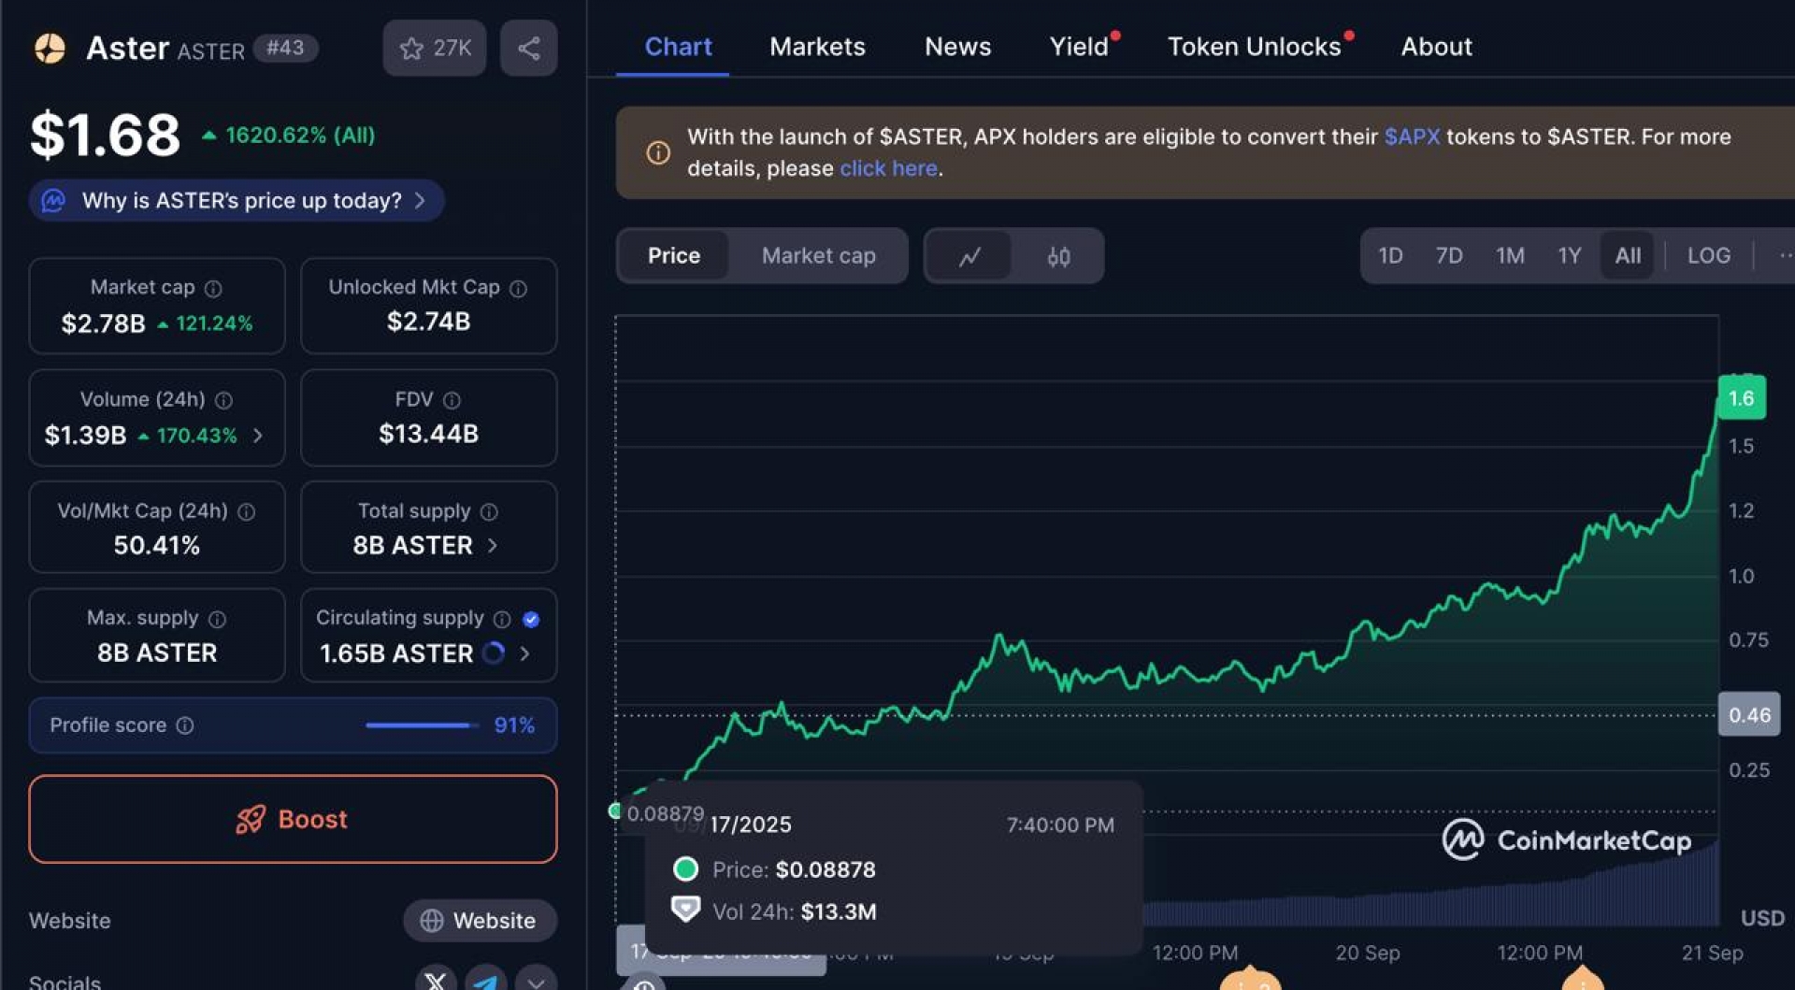This screenshot has height=990, width=1795.
Task: Click the Profile score info icon
Action: 185,725
